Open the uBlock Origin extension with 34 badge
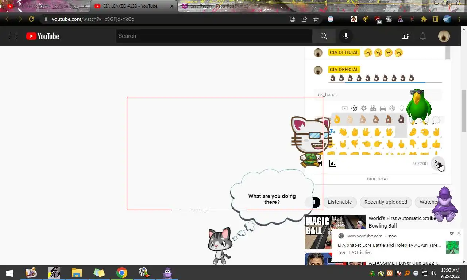467x280 pixels. (378, 20)
